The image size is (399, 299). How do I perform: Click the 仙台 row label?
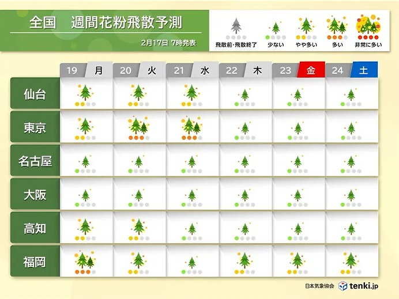coord(35,93)
